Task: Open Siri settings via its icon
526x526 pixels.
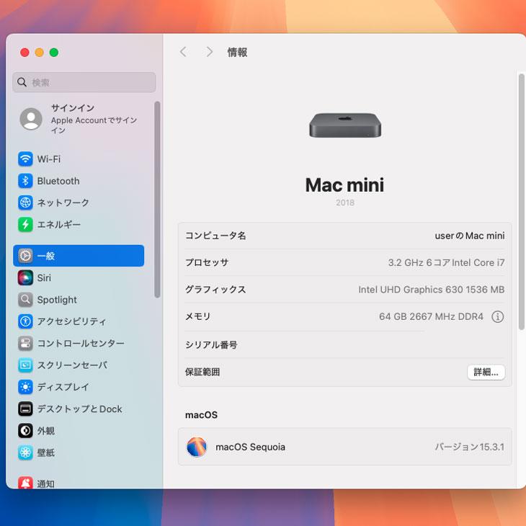Action: pyautogui.click(x=25, y=277)
